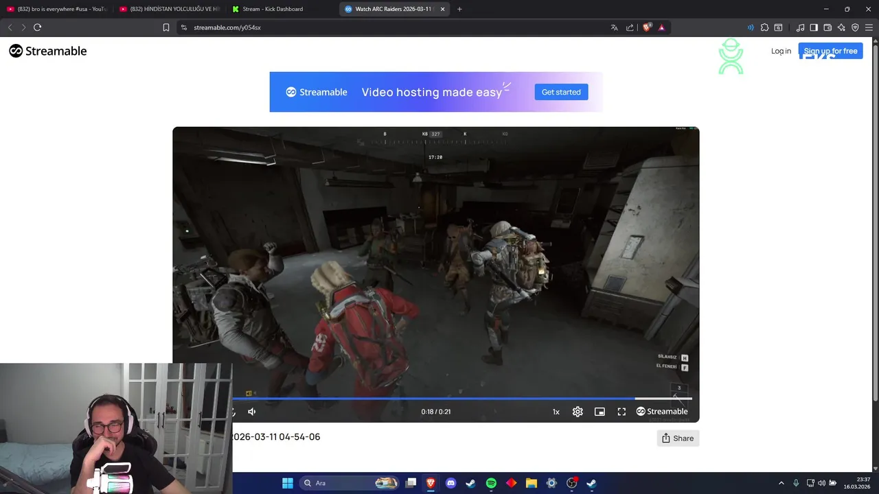The width and height of the screenshot is (879, 494).
Task: Go back in browser history
Action: click(x=10, y=27)
